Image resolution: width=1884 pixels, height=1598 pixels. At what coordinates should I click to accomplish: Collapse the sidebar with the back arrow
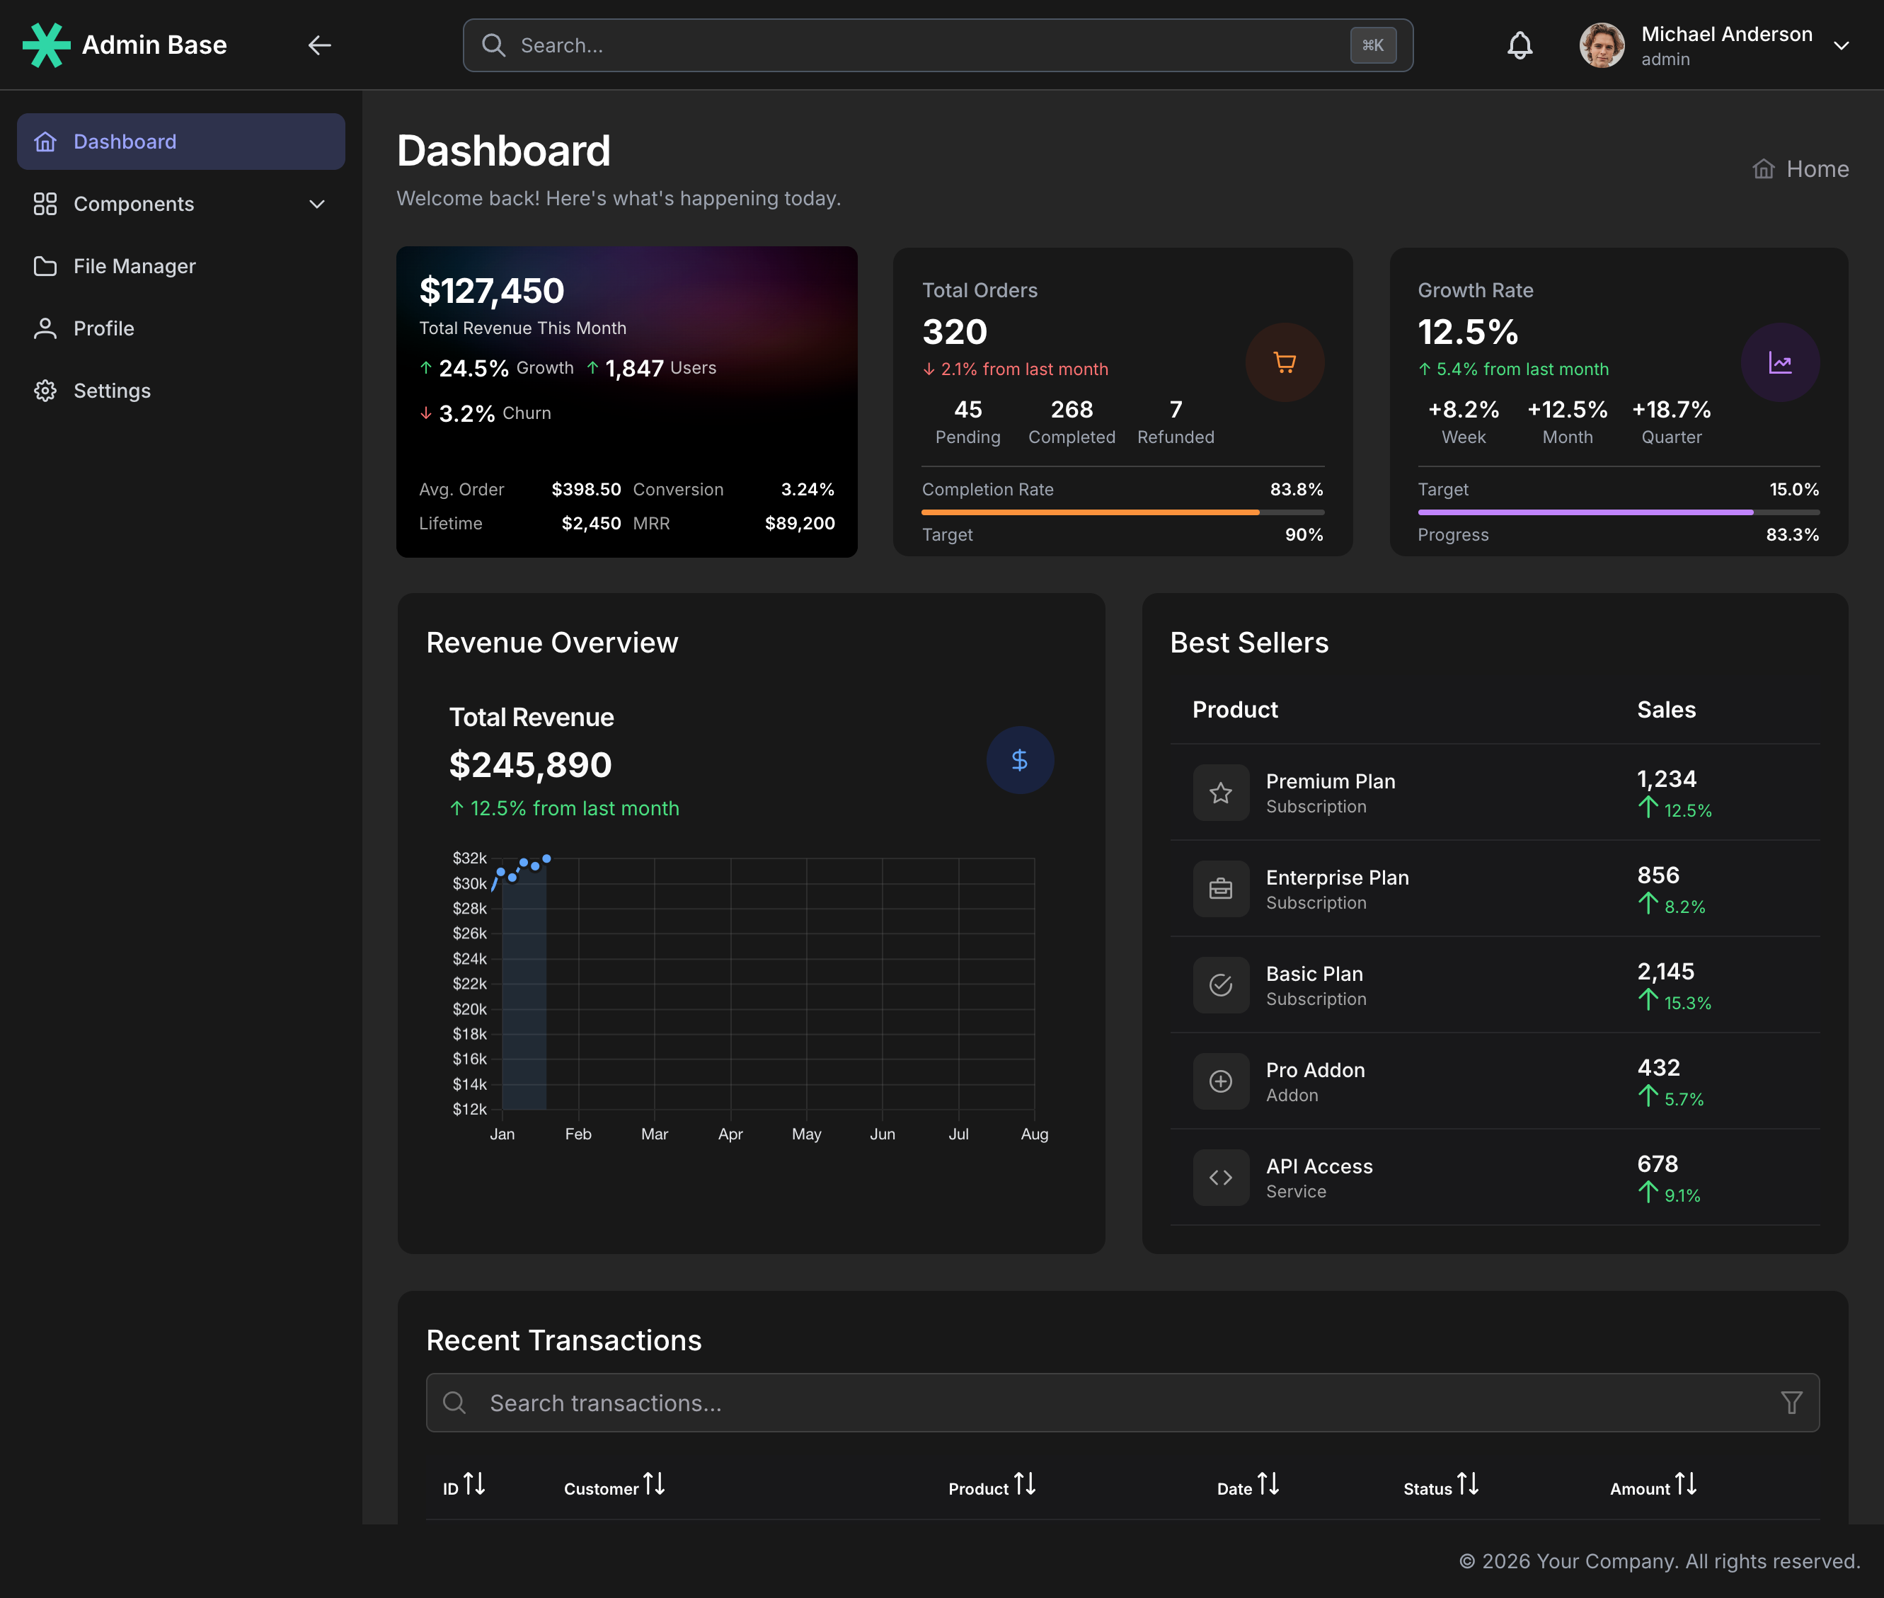(318, 45)
